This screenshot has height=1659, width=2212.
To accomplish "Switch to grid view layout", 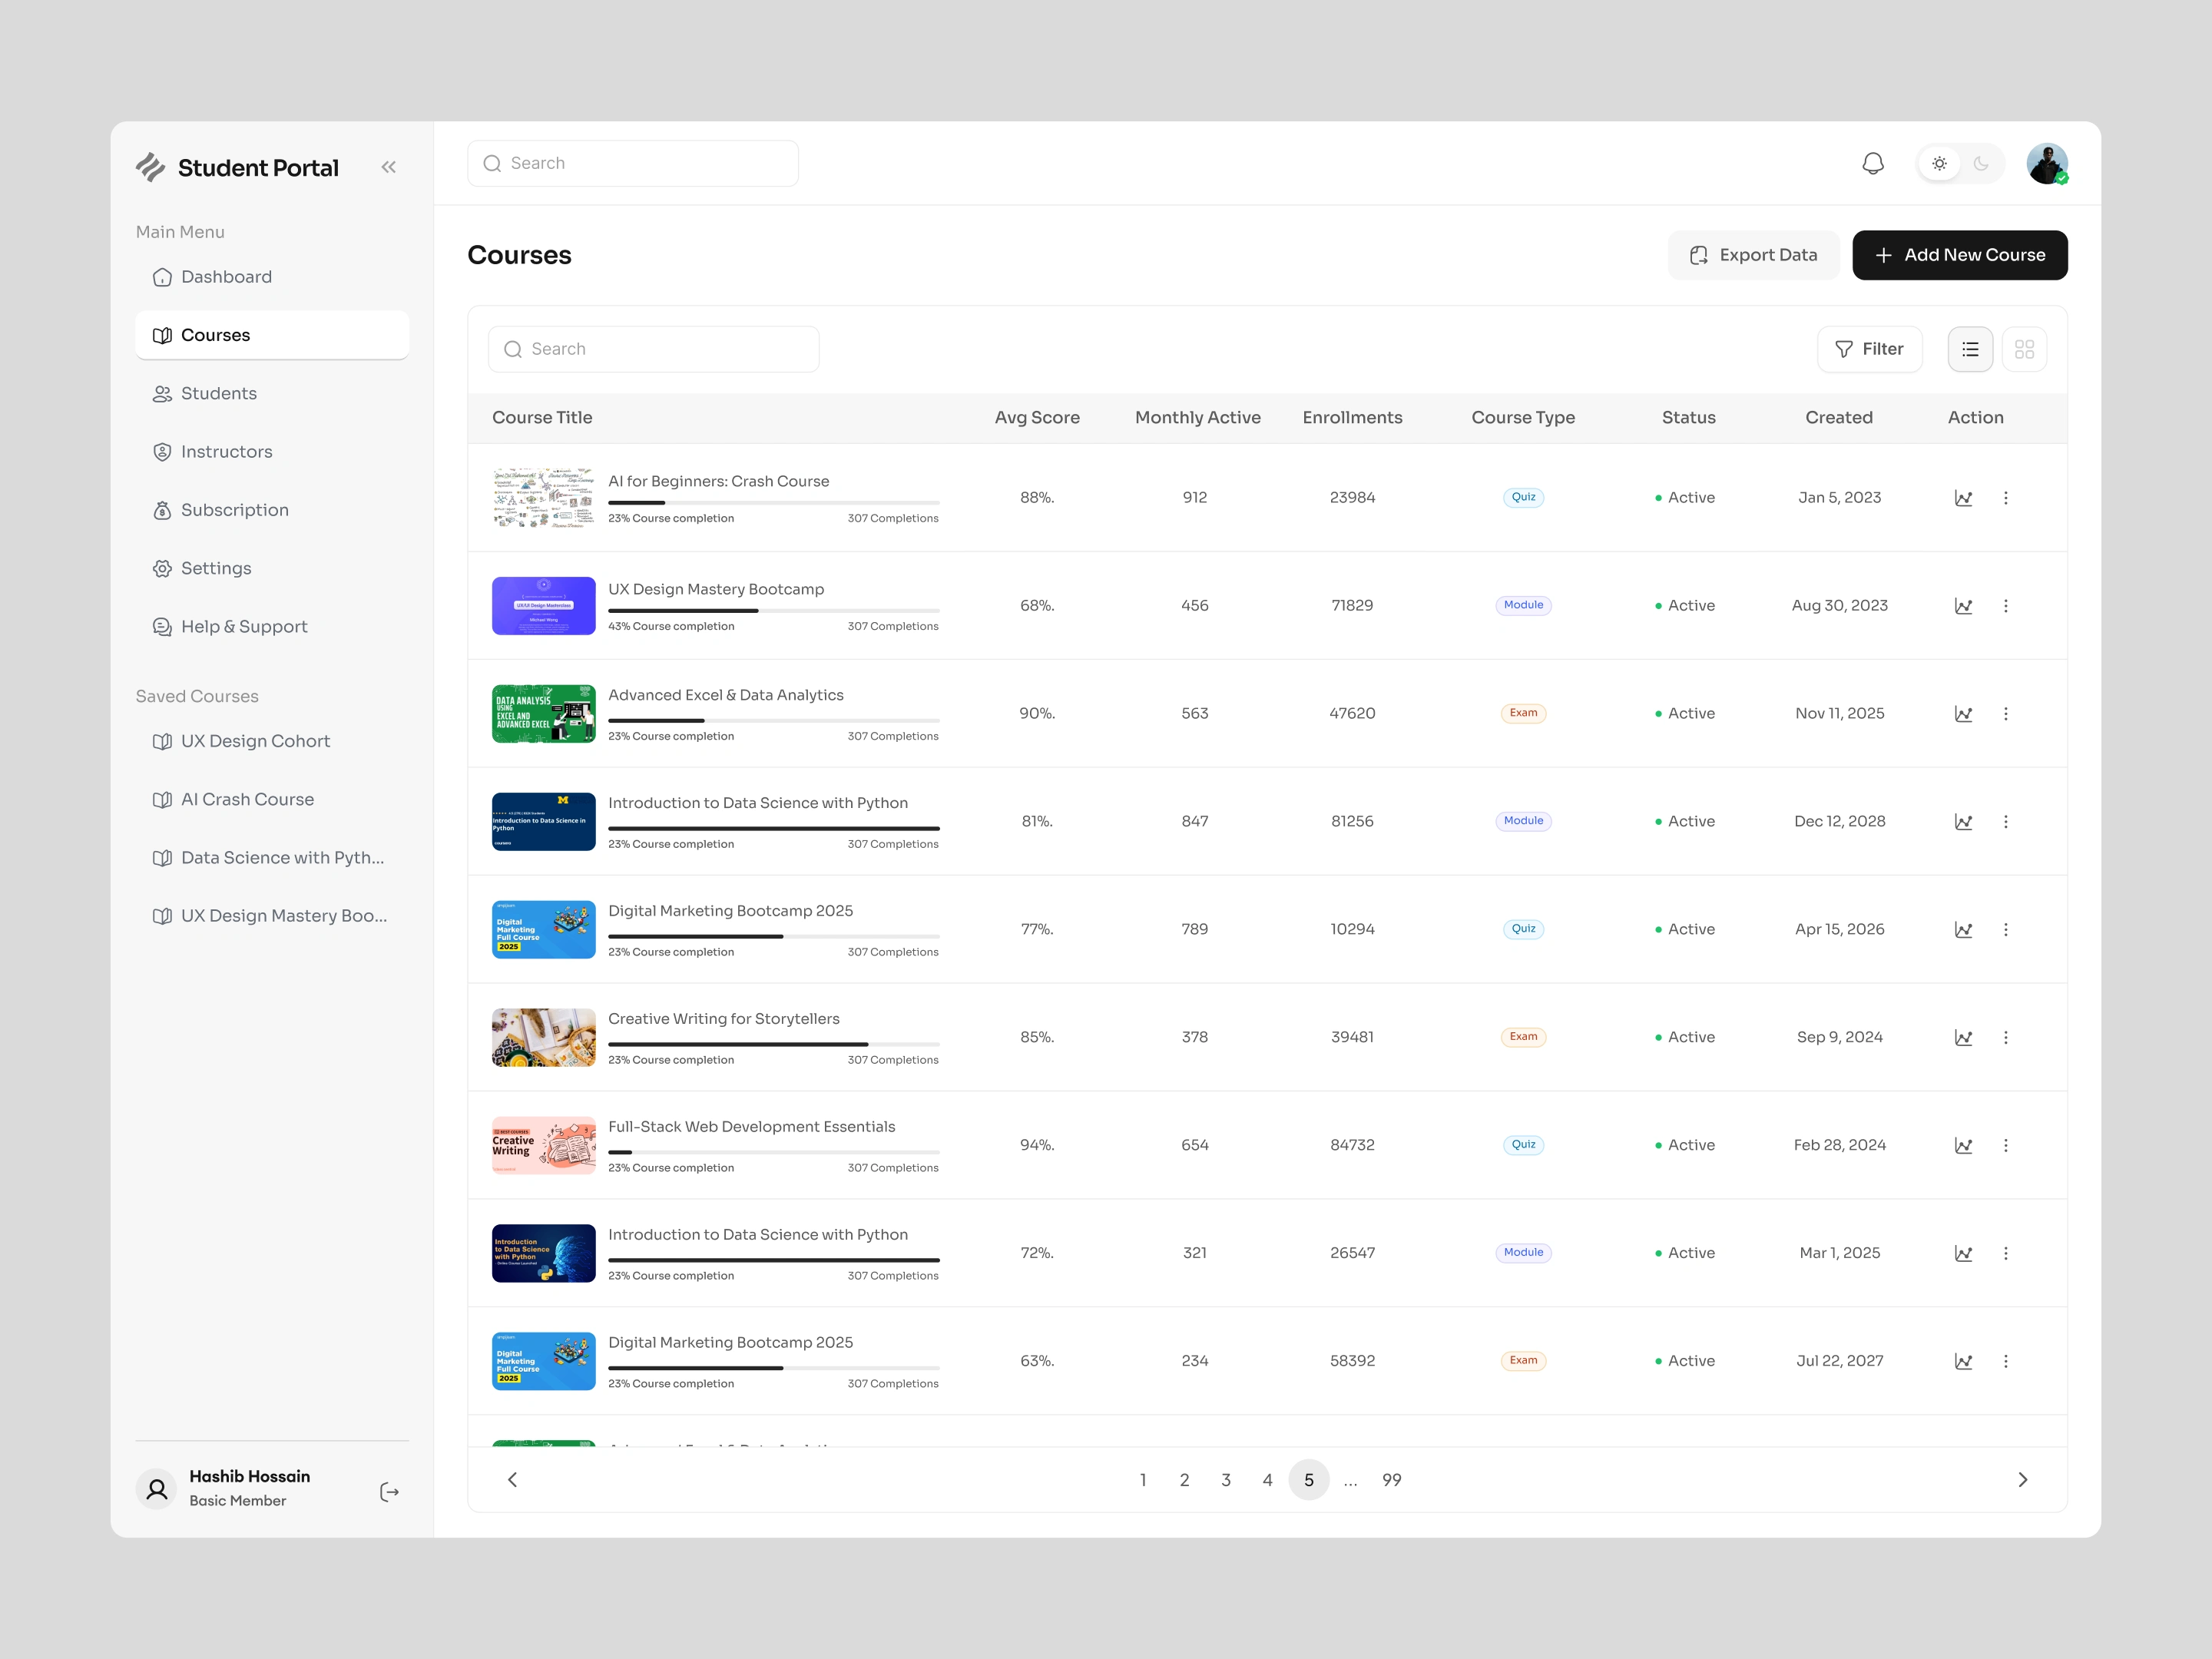I will click(x=2024, y=349).
